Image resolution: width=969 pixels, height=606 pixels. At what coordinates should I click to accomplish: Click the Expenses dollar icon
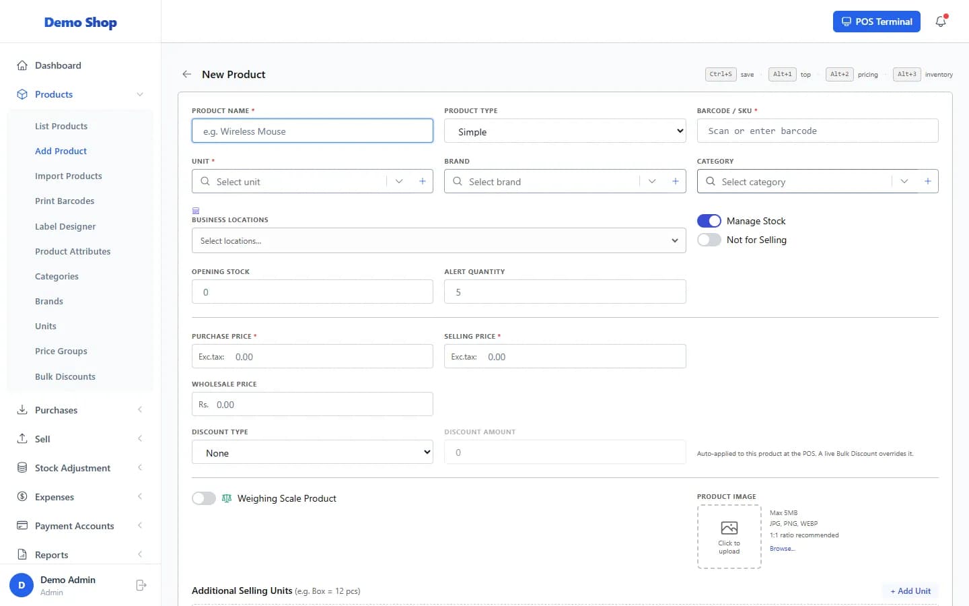[x=22, y=497]
